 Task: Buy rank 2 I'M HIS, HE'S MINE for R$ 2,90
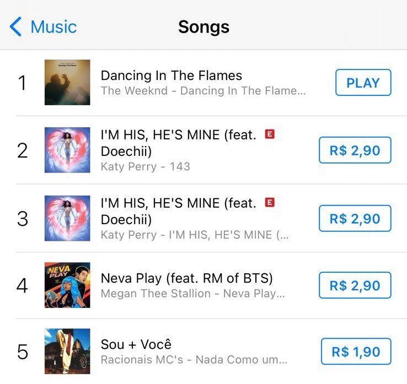(355, 150)
